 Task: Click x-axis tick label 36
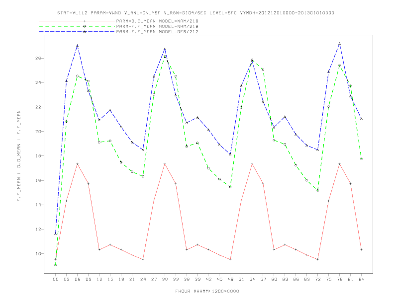point(187,279)
